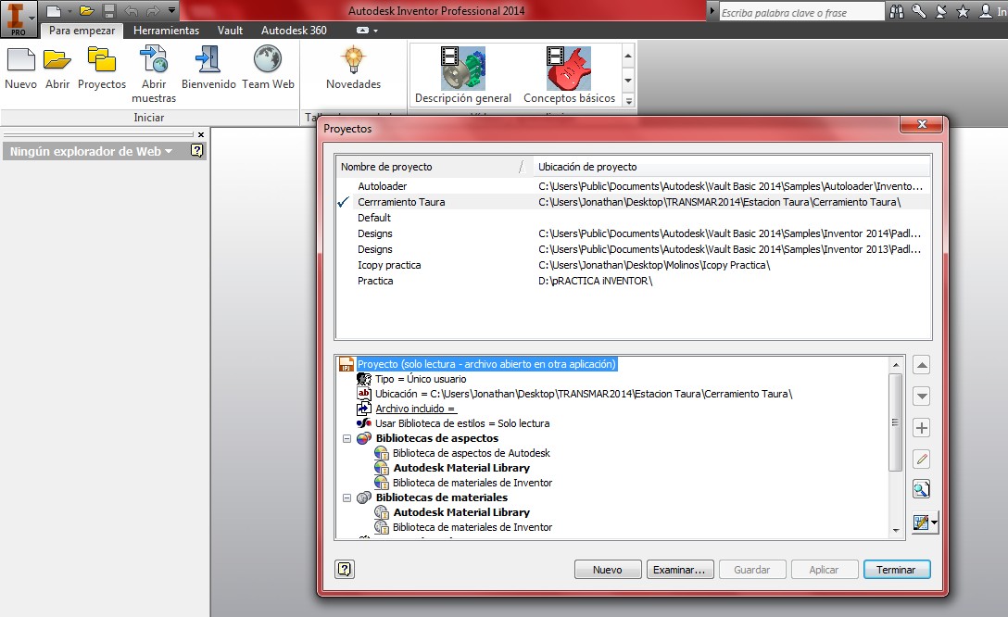Screen dimensions: 1008x617
Task: Click the move up arrow button in Proyectos
Action: tap(922, 366)
